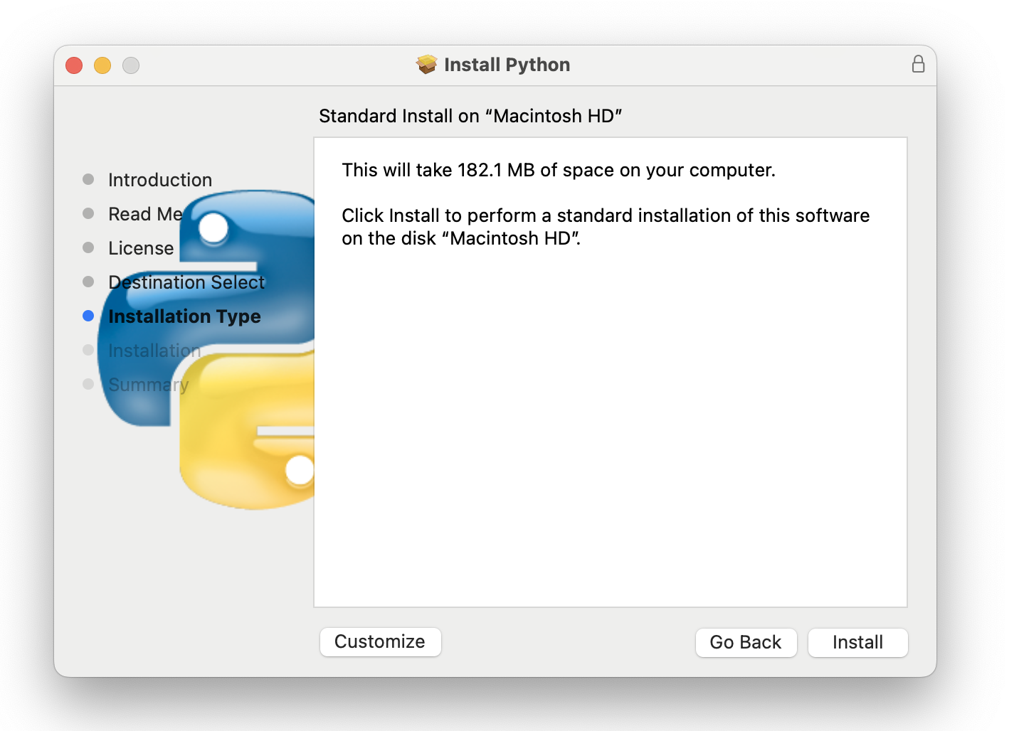Screen dimensions: 1019x731
Task: Minimize the installer with the yellow button
Action: coord(102,65)
